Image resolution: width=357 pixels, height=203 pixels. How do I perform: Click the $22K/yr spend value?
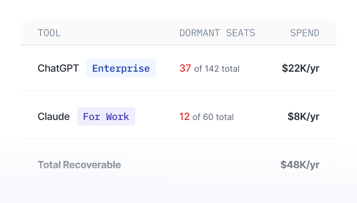pyautogui.click(x=301, y=68)
